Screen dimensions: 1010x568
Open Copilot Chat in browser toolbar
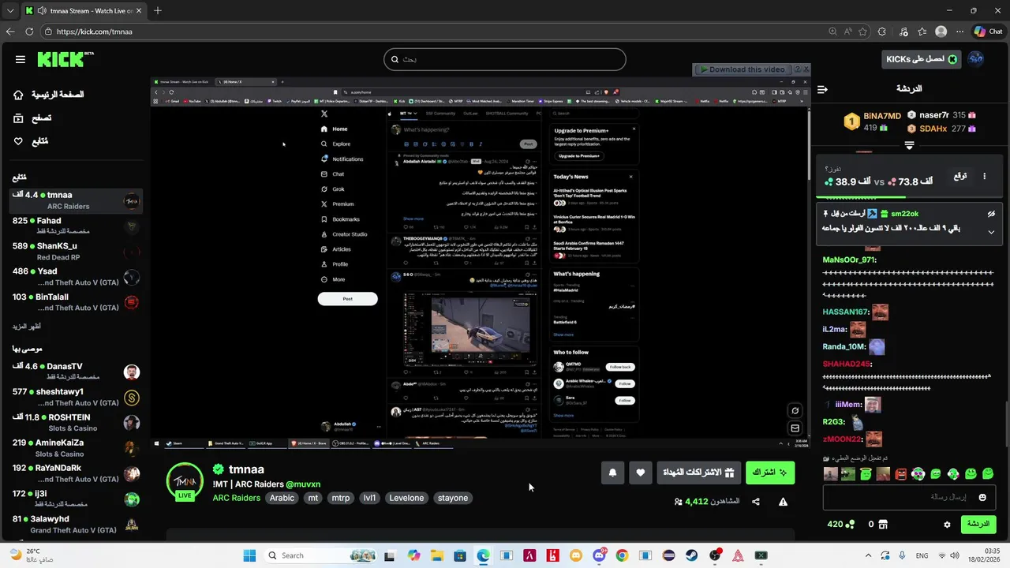(x=989, y=32)
